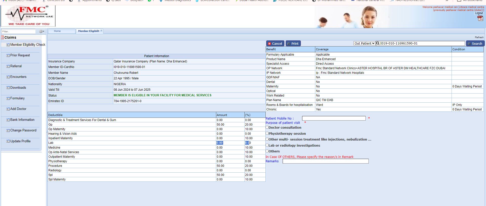This screenshot has width=486, height=206.
Task: Click the Claims section icon in the sidebar
Action: [2, 37]
